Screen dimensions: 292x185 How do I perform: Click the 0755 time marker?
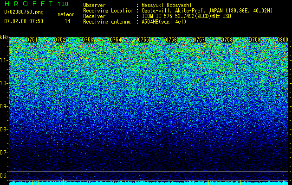click(x=143, y=40)
